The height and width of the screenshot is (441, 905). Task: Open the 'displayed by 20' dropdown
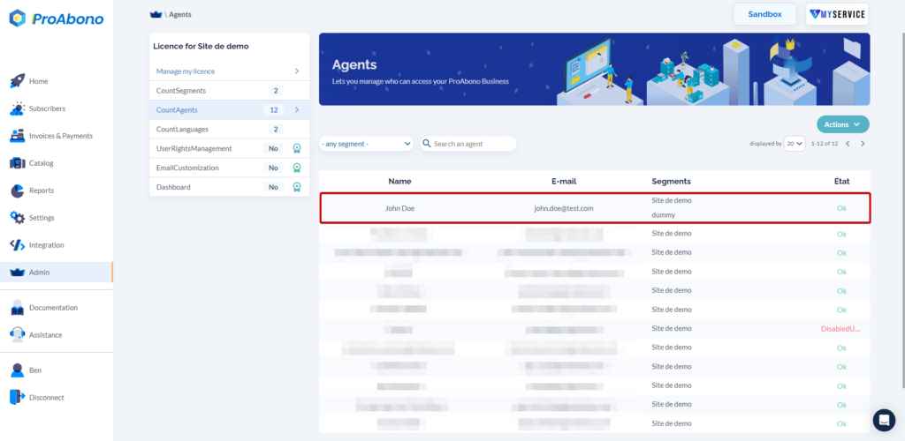click(x=795, y=144)
